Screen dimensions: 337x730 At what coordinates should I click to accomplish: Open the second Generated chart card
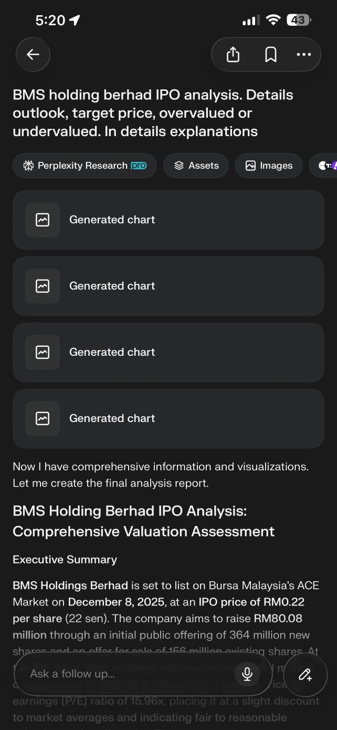click(x=168, y=286)
